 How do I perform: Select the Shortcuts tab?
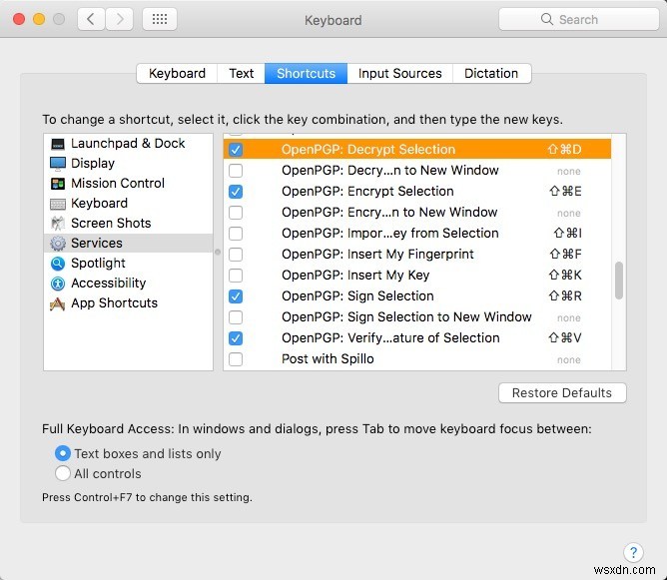point(306,74)
